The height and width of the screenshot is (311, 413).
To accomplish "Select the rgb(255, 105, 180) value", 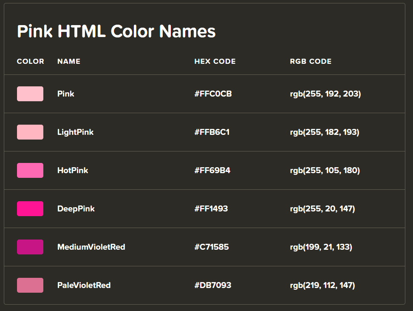I will [x=325, y=171].
